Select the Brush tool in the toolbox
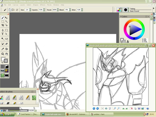 [3, 18]
